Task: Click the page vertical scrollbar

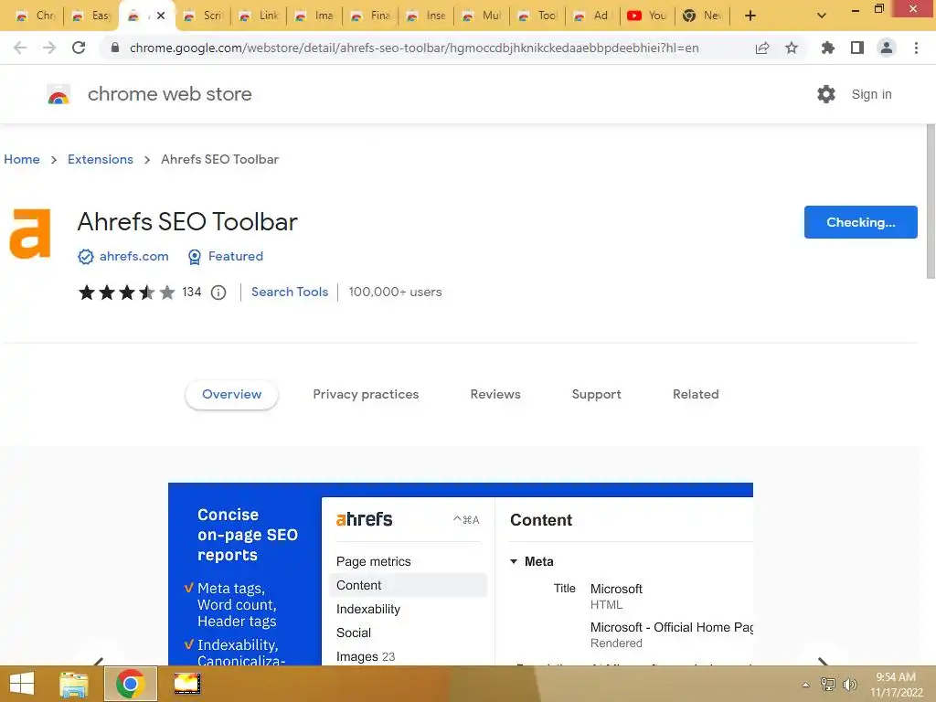Action: [x=931, y=201]
